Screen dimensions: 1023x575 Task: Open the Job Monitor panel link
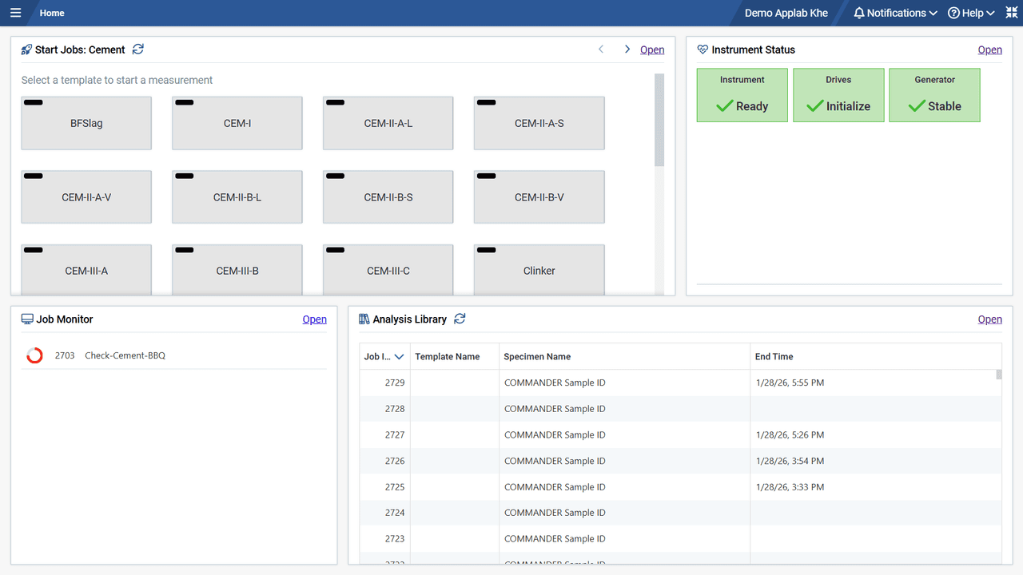[x=314, y=319]
